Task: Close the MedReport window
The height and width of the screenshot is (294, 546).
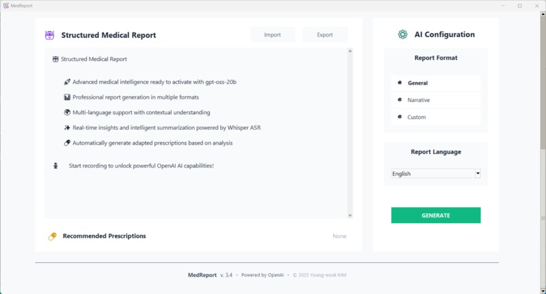Action: click(x=537, y=5)
